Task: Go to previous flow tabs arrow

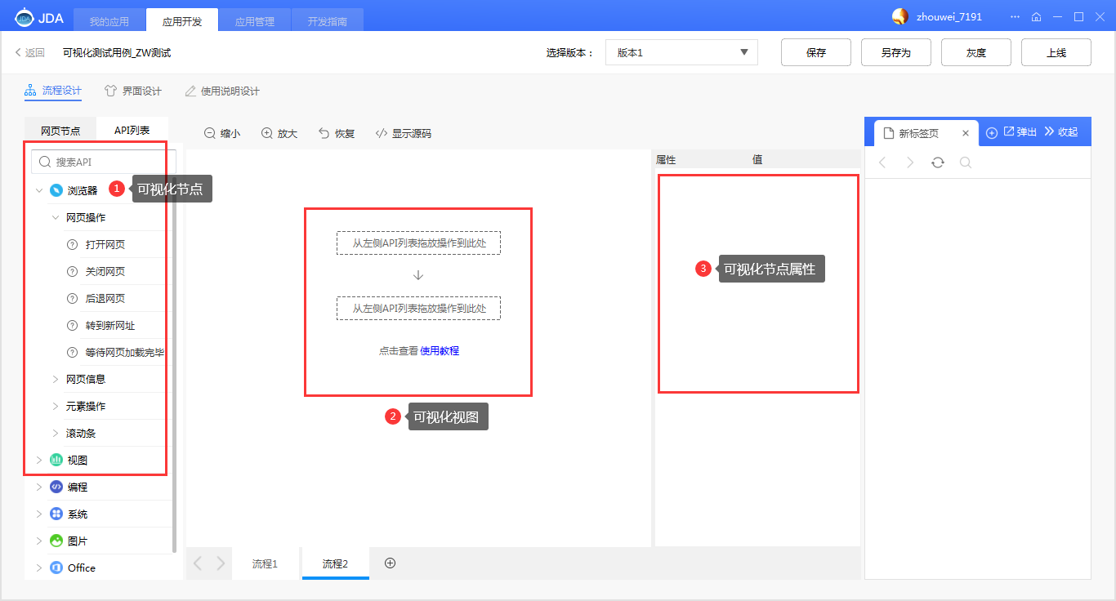Action: (198, 563)
